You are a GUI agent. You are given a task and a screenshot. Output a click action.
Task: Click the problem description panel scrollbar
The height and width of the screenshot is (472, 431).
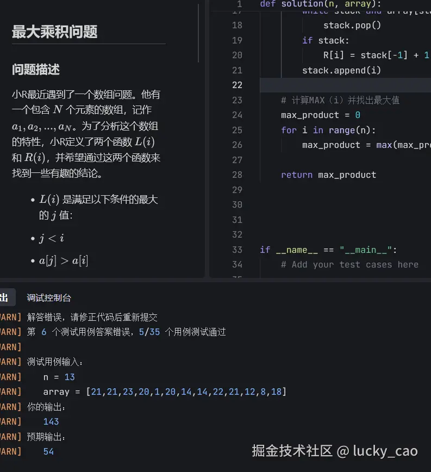[198, 33]
